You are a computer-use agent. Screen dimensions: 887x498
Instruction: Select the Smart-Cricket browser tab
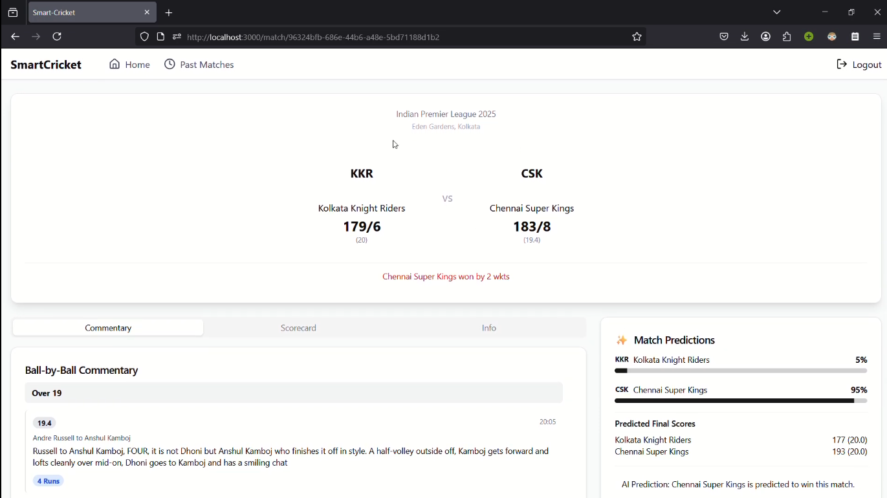93,12
